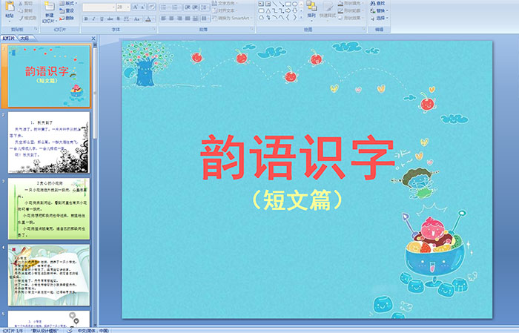
Task: Toggle Strikethrough (abc) formatting
Action: click(110, 19)
